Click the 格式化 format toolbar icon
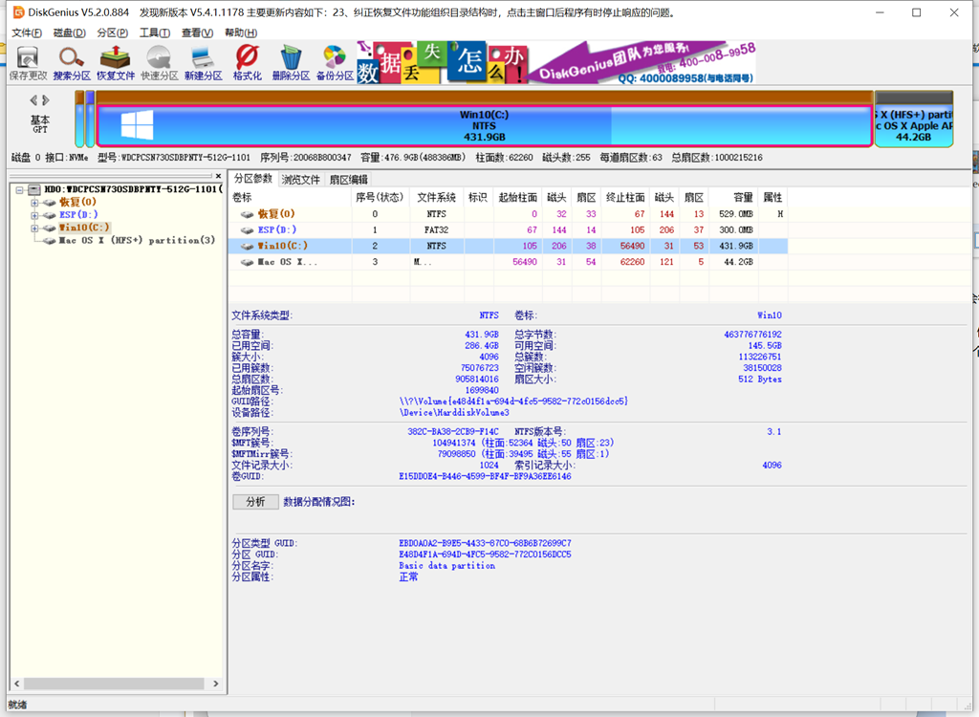 (x=248, y=64)
